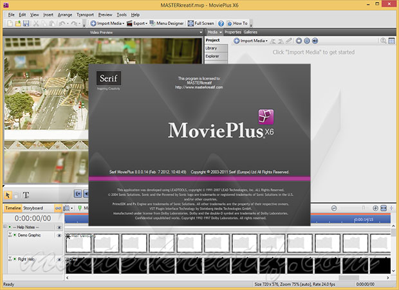
Task: Open a project using the folder icon
Action: (18, 24)
